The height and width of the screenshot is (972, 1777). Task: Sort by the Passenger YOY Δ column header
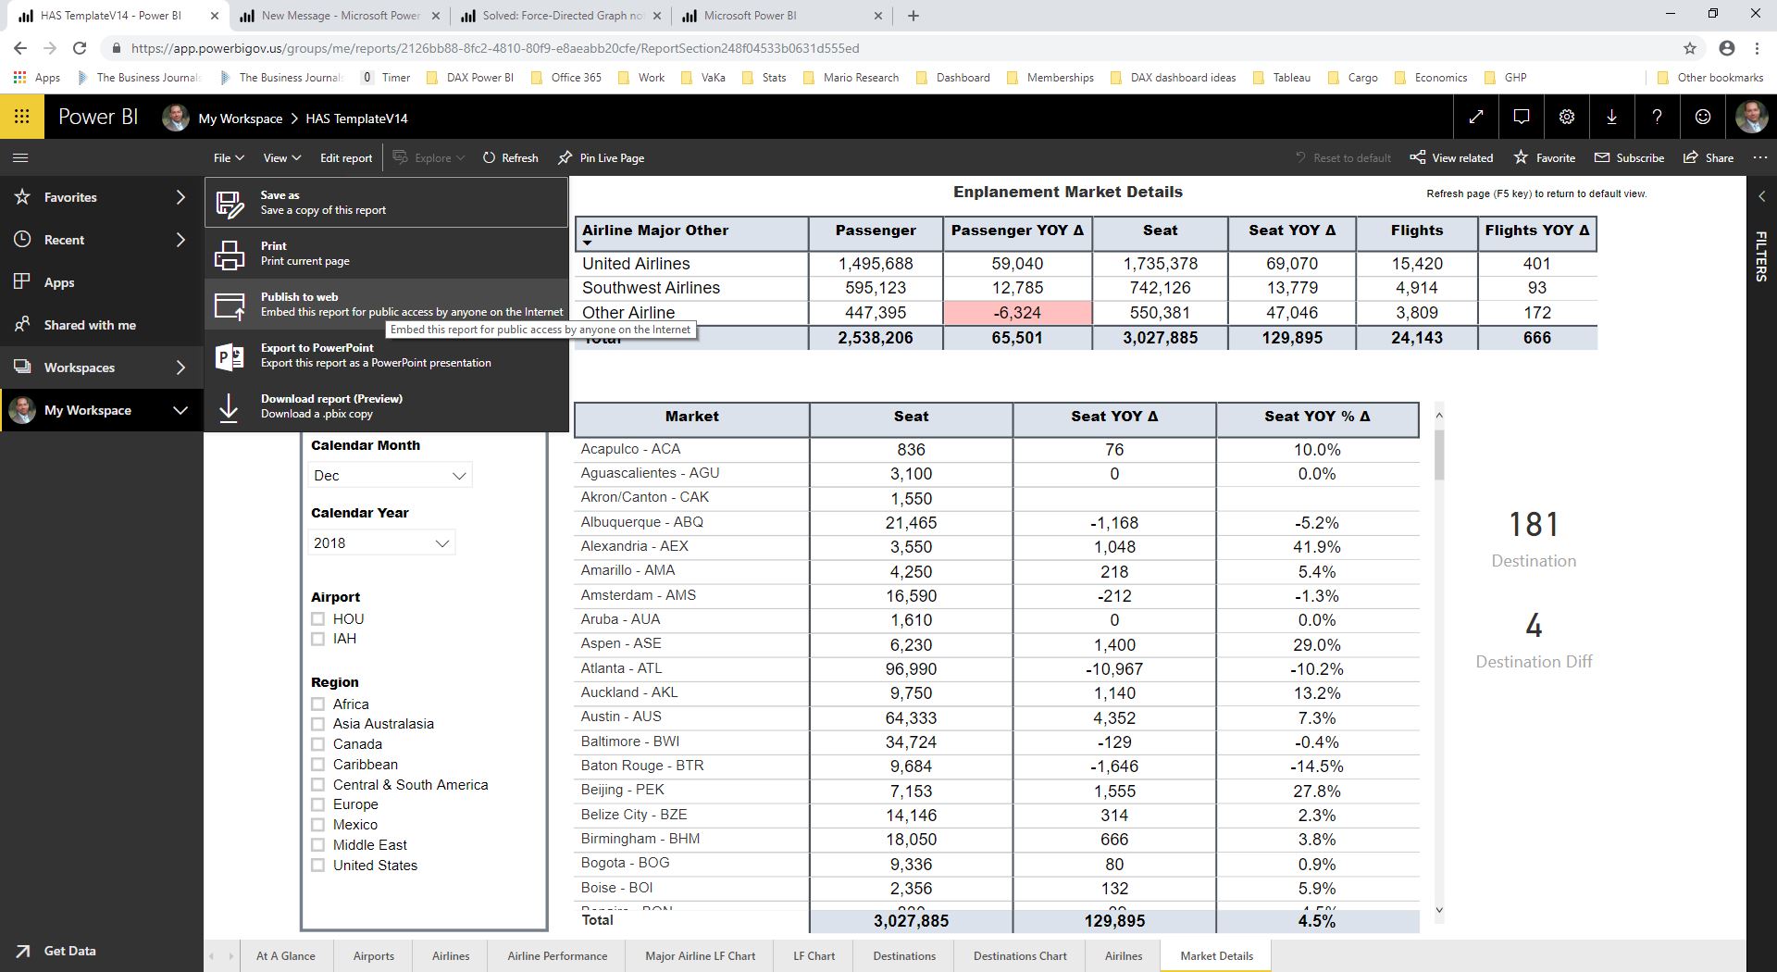point(1017,231)
